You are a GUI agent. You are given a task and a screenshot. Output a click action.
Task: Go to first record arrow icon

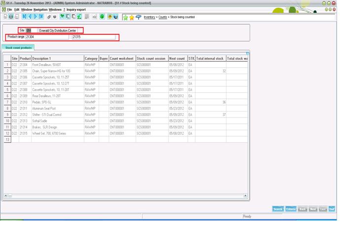pyautogui.click(x=24, y=17)
